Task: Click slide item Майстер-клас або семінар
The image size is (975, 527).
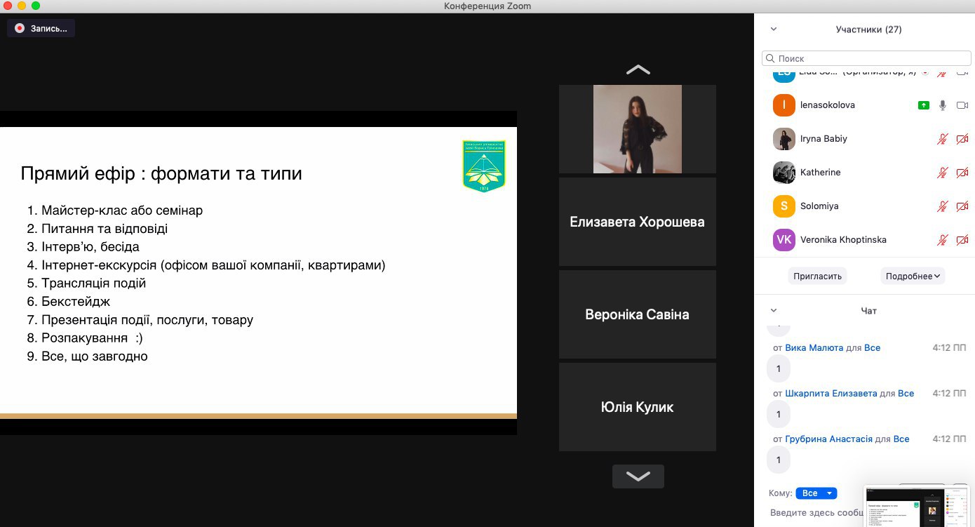Action: 122,211
